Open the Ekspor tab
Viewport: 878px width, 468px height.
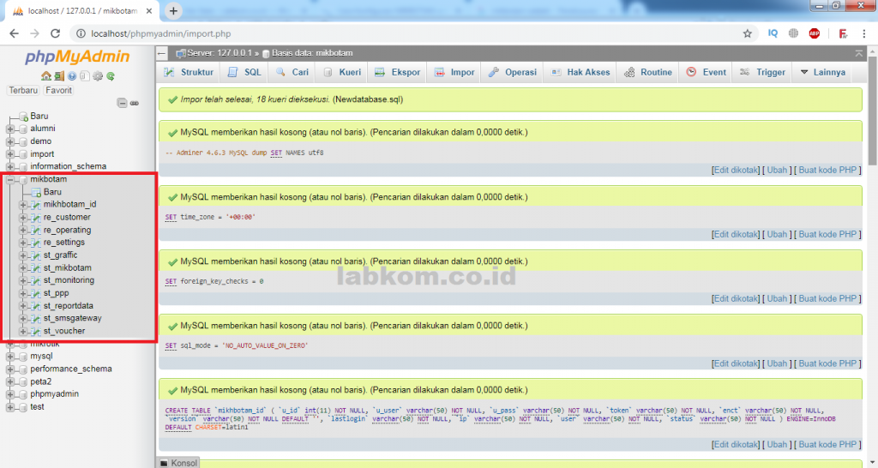398,72
